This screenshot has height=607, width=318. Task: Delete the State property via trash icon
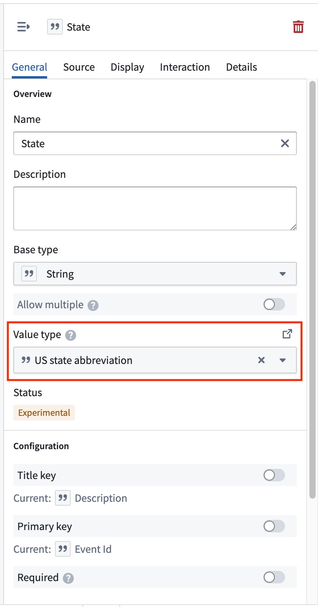[x=298, y=27]
